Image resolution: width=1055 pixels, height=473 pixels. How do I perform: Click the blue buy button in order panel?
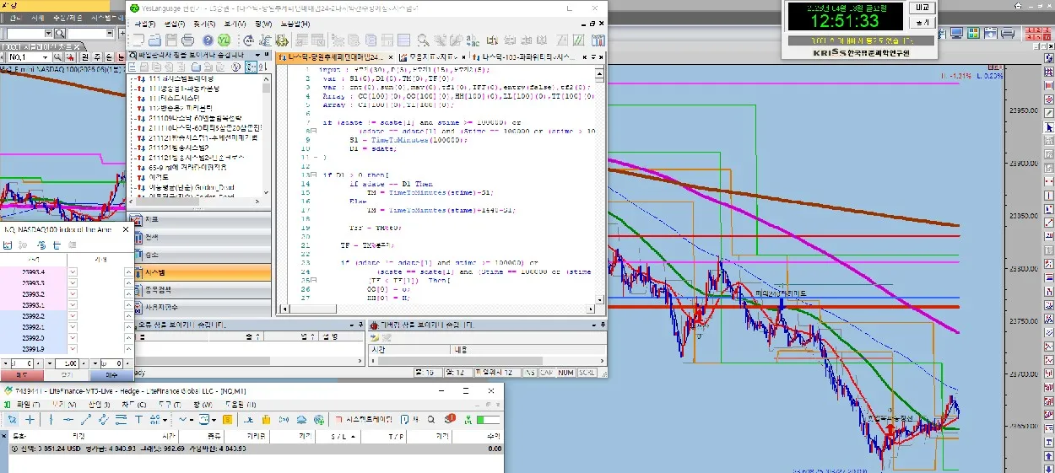[111, 375]
